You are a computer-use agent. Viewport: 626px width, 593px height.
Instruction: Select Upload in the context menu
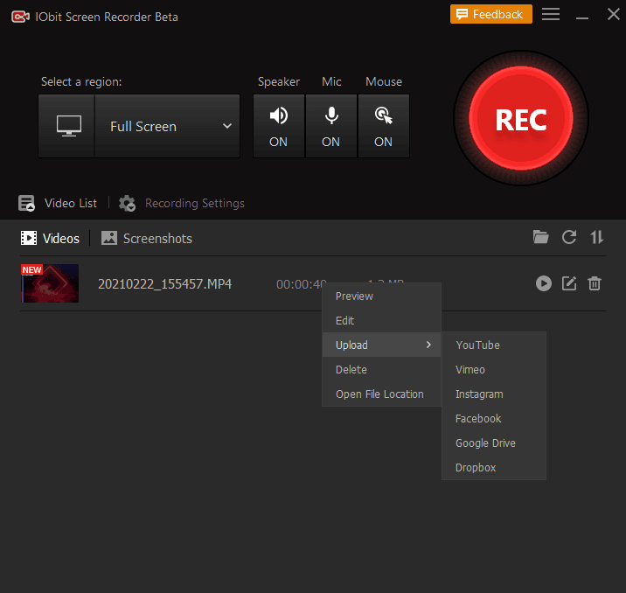pos(382,345)
